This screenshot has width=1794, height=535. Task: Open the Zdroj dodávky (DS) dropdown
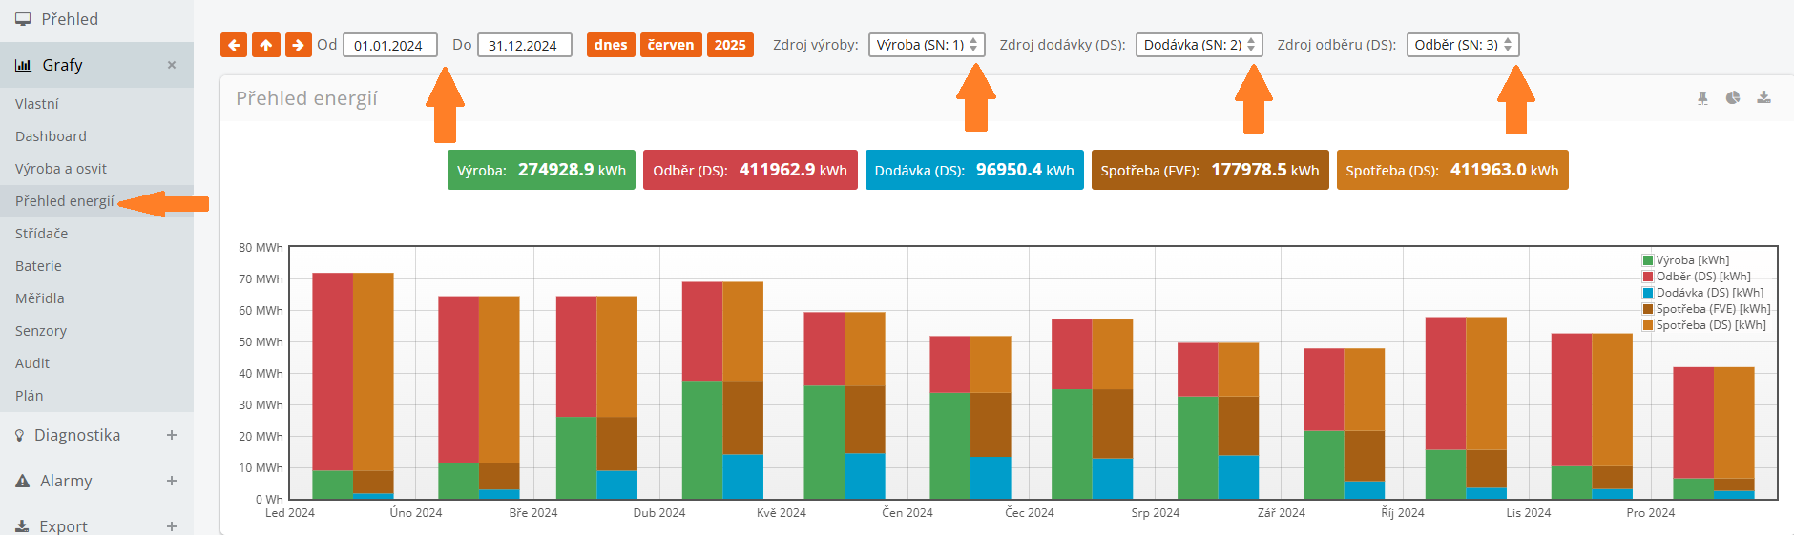(x=1199, y=45)
